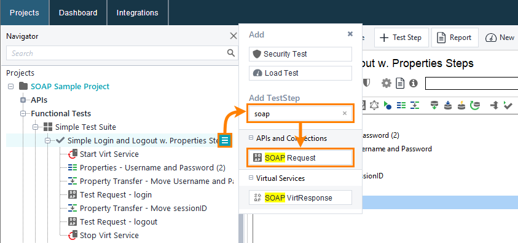Click the shield security icon in editor
Screen dimensions: 518x243
(x=366, y=83)
